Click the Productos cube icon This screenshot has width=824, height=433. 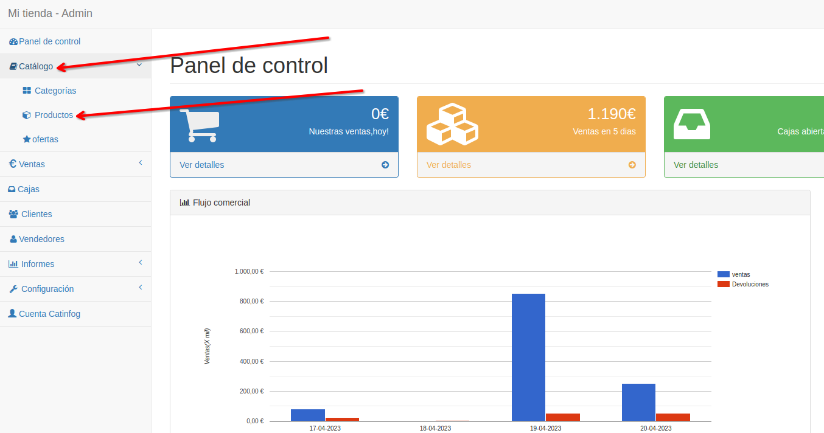[x=27, y=114]
